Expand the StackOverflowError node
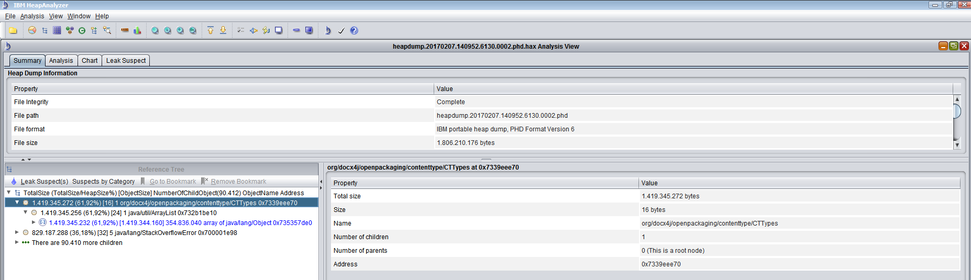971x280 pixels. (17, 232)
